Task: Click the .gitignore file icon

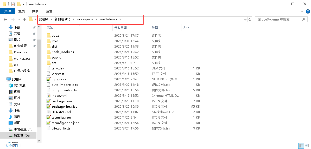Action: pyautogui.click(x=49, y=79)
